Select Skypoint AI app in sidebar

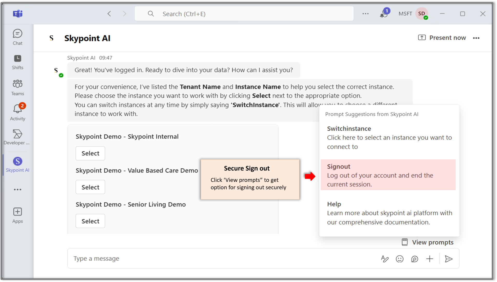[18, 165]
